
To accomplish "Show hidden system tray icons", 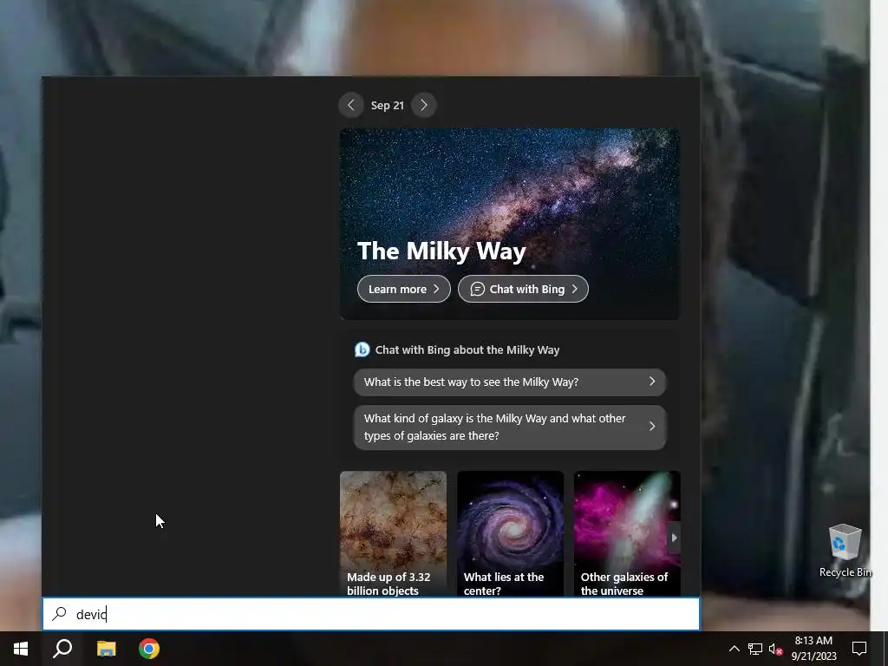I will [x=734, y=649].
